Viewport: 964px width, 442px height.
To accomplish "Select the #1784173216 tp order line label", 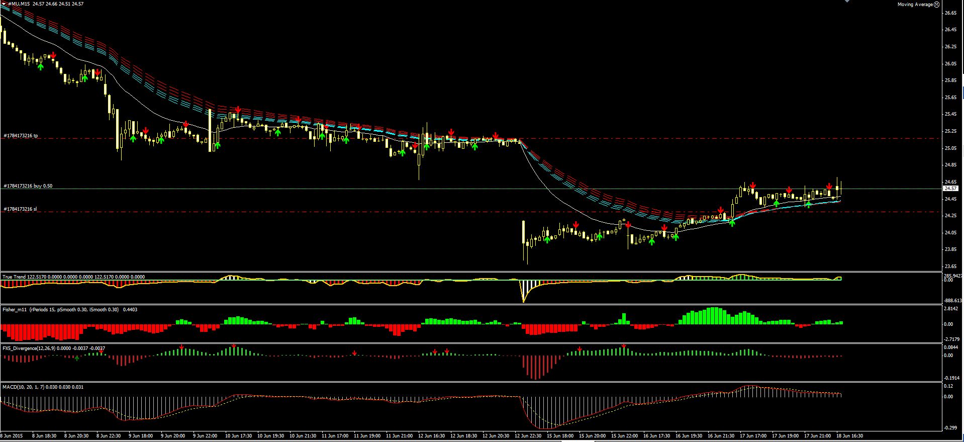I will coord(21,136).
